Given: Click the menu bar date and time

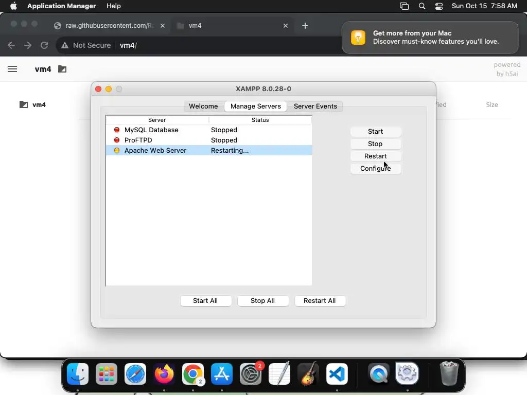Looking at the screenshot, I should (x=484, y=6).
